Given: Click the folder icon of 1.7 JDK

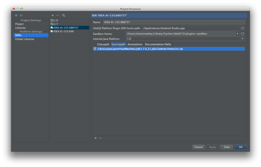Looking at the screenshot, I should tap(52, 24).
